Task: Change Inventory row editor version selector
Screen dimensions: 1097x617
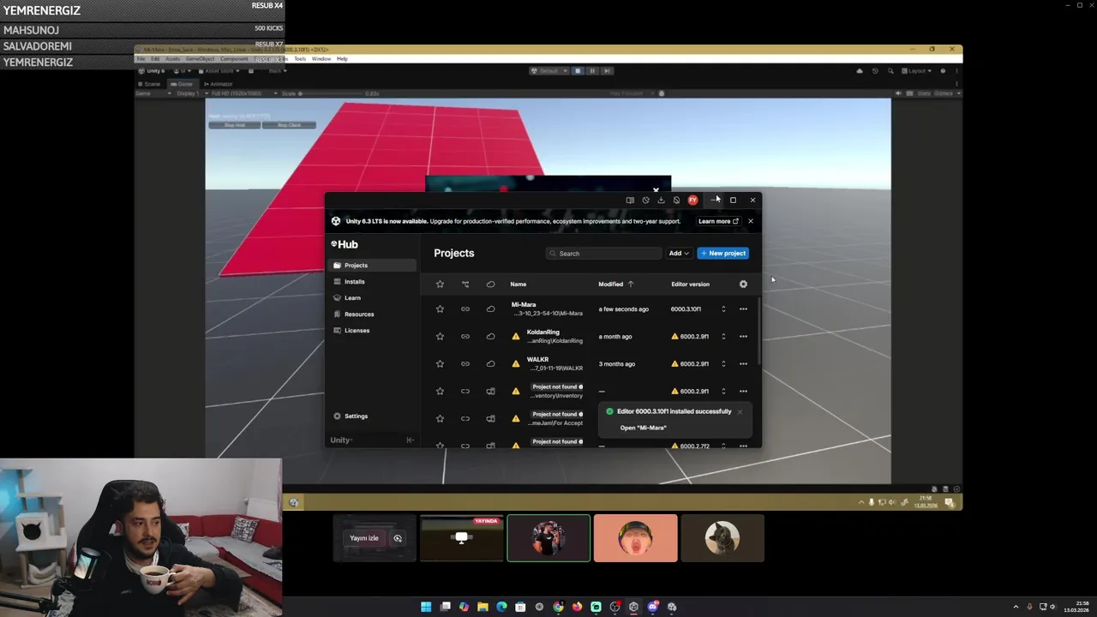Action: (x=723, y=392)
